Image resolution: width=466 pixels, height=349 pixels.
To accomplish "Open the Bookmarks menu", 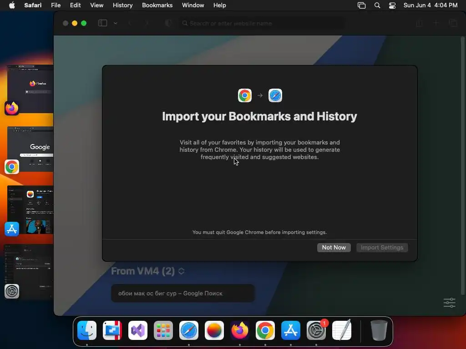I will pyautogui.click(x=157, y=5).
